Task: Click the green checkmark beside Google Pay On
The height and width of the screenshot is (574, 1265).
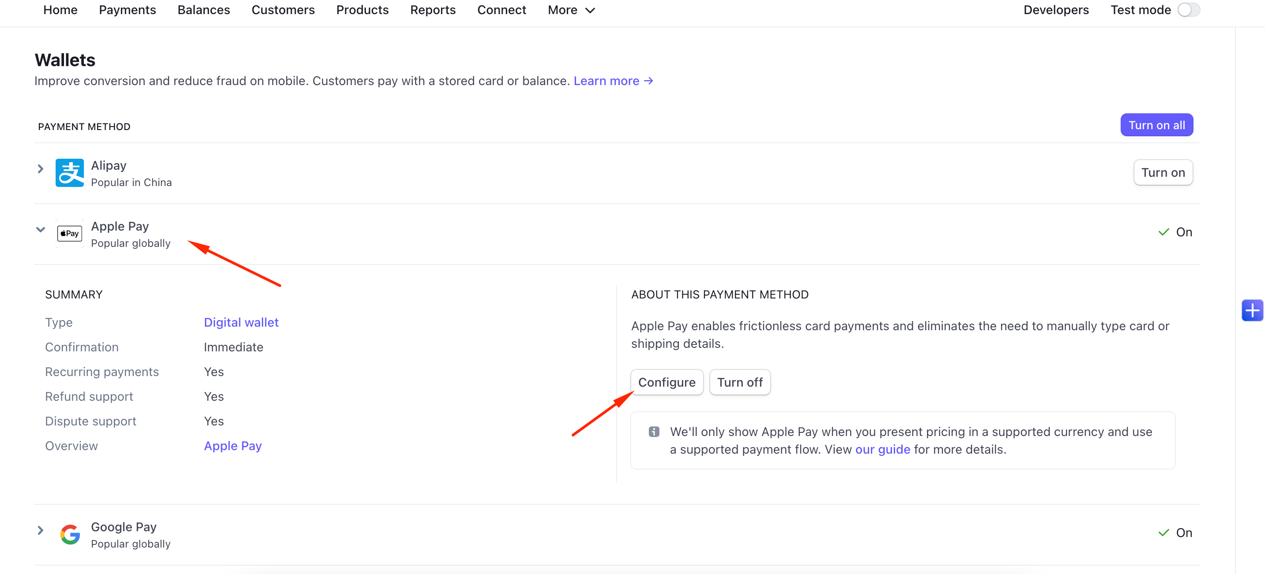Action: (x=1163, y=533)
